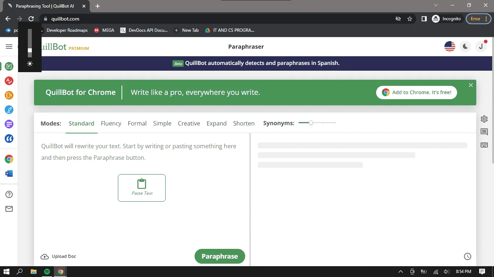
Task: Open the Grammar Checker sidebar icon
Action: click(9, 81)
